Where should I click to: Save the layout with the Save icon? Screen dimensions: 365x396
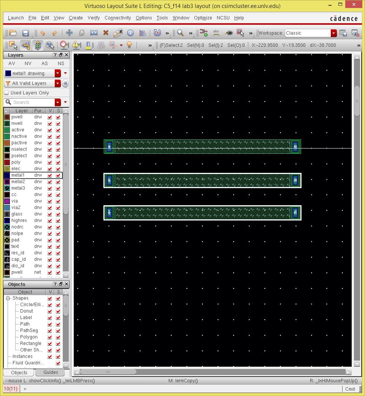pyautogui.click(x=25, y=33)
